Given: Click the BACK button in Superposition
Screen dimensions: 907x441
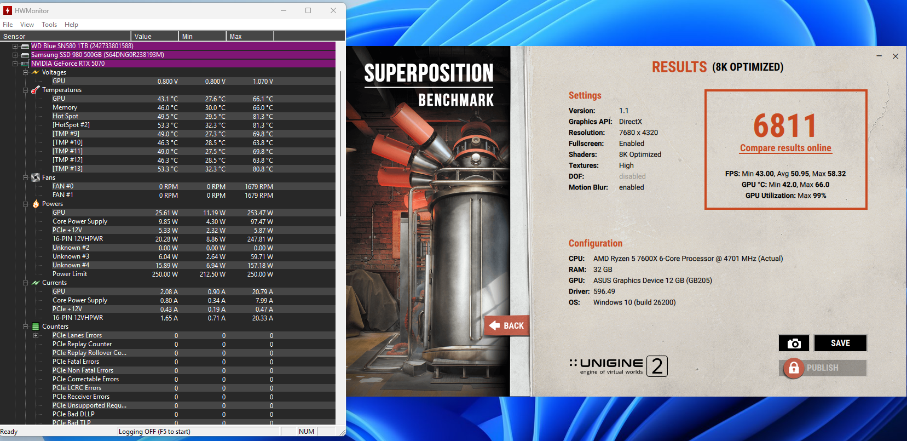Looking at the screenshot, I should tap(507, 325).
